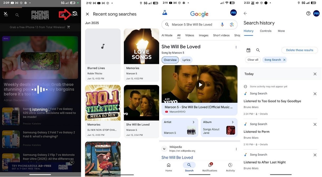This screenshot has width=322, height=177.
Task: Expand the Artist Maroon 5 card
Action: [180, 127]
